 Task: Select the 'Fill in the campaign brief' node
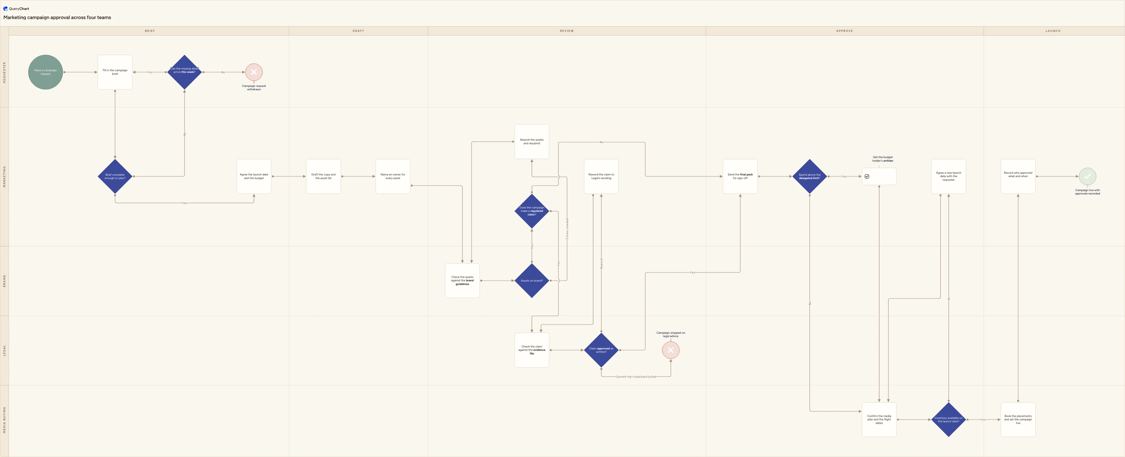(115, 72)
